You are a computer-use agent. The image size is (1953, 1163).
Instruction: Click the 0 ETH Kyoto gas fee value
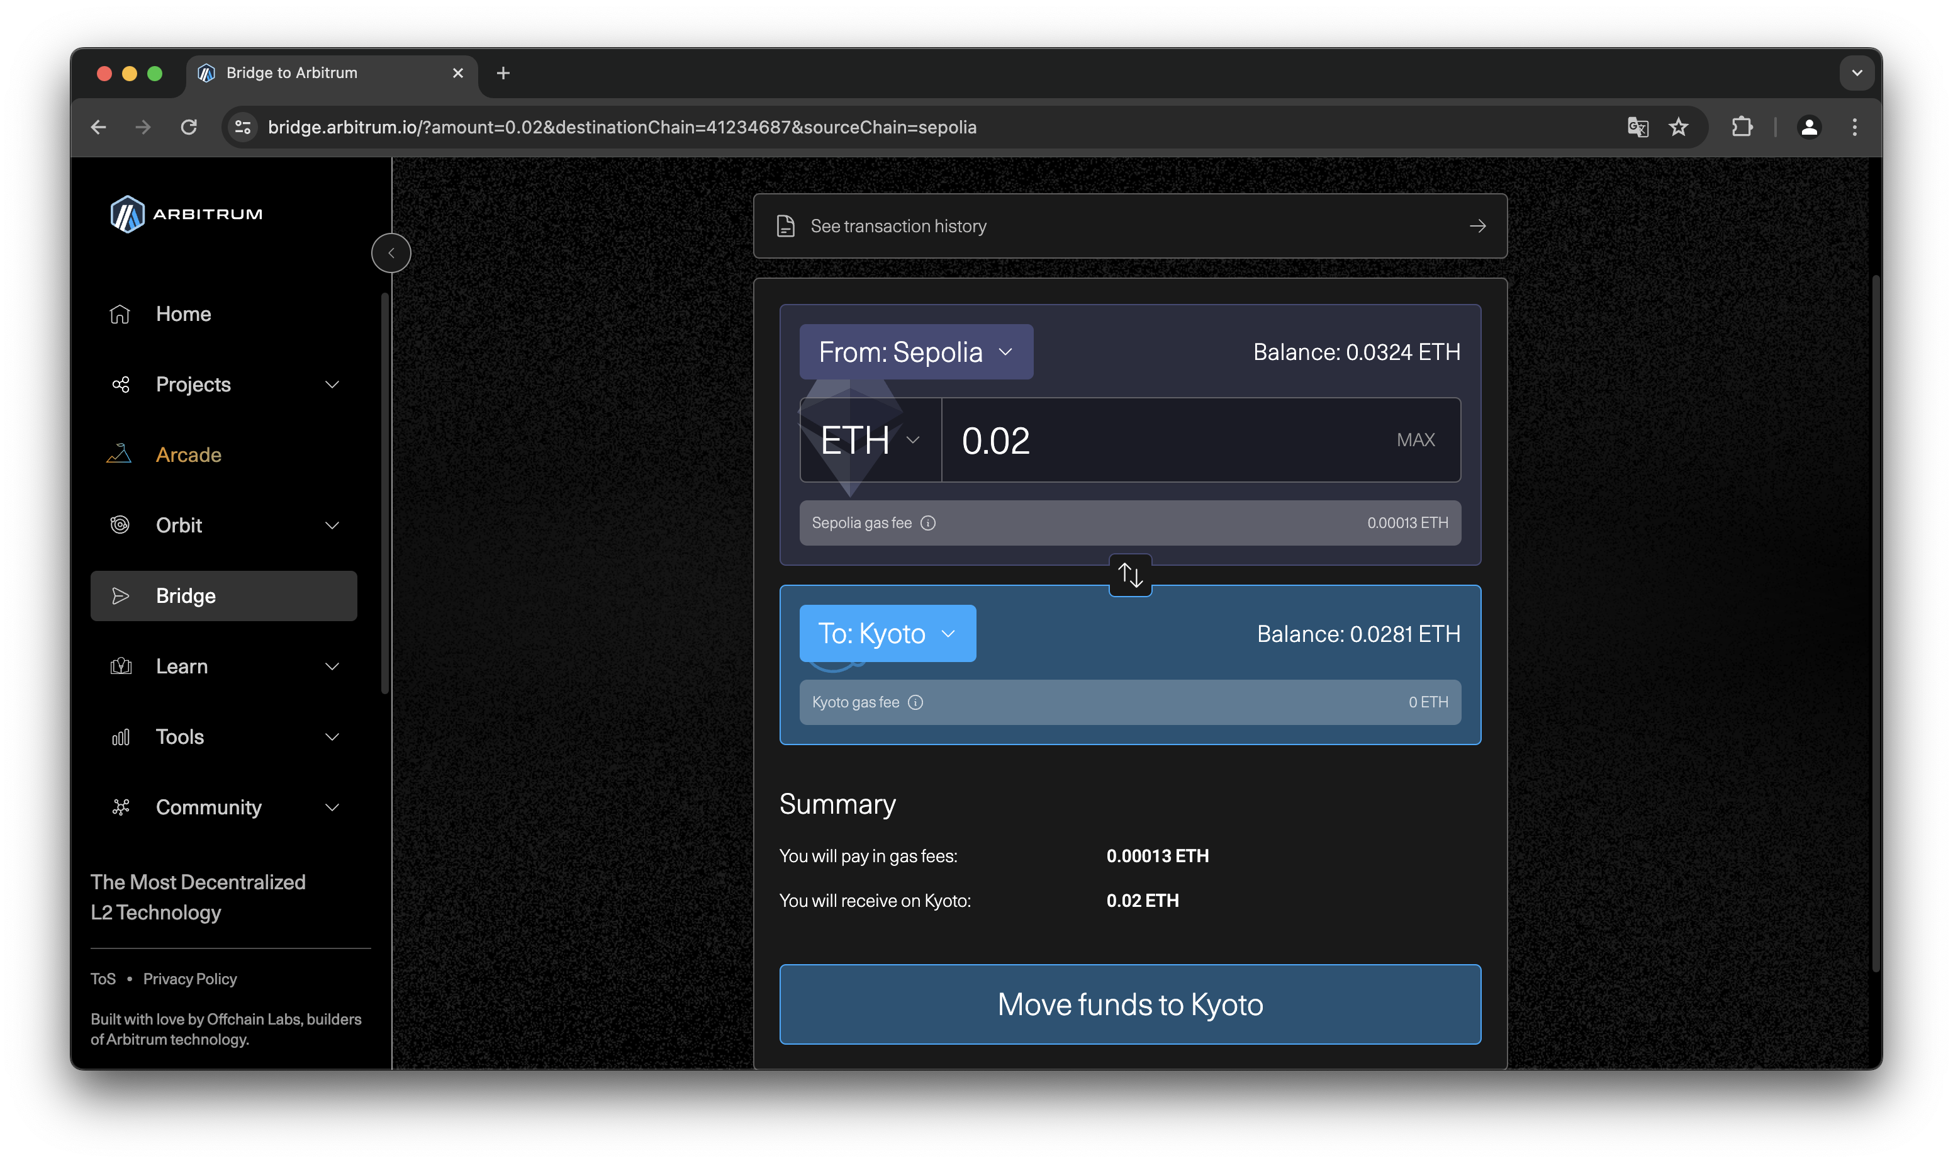pyautogui.click(x=1428, y=702)
